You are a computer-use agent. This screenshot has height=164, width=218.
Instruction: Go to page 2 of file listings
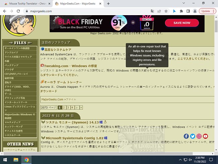click(64, 108)
